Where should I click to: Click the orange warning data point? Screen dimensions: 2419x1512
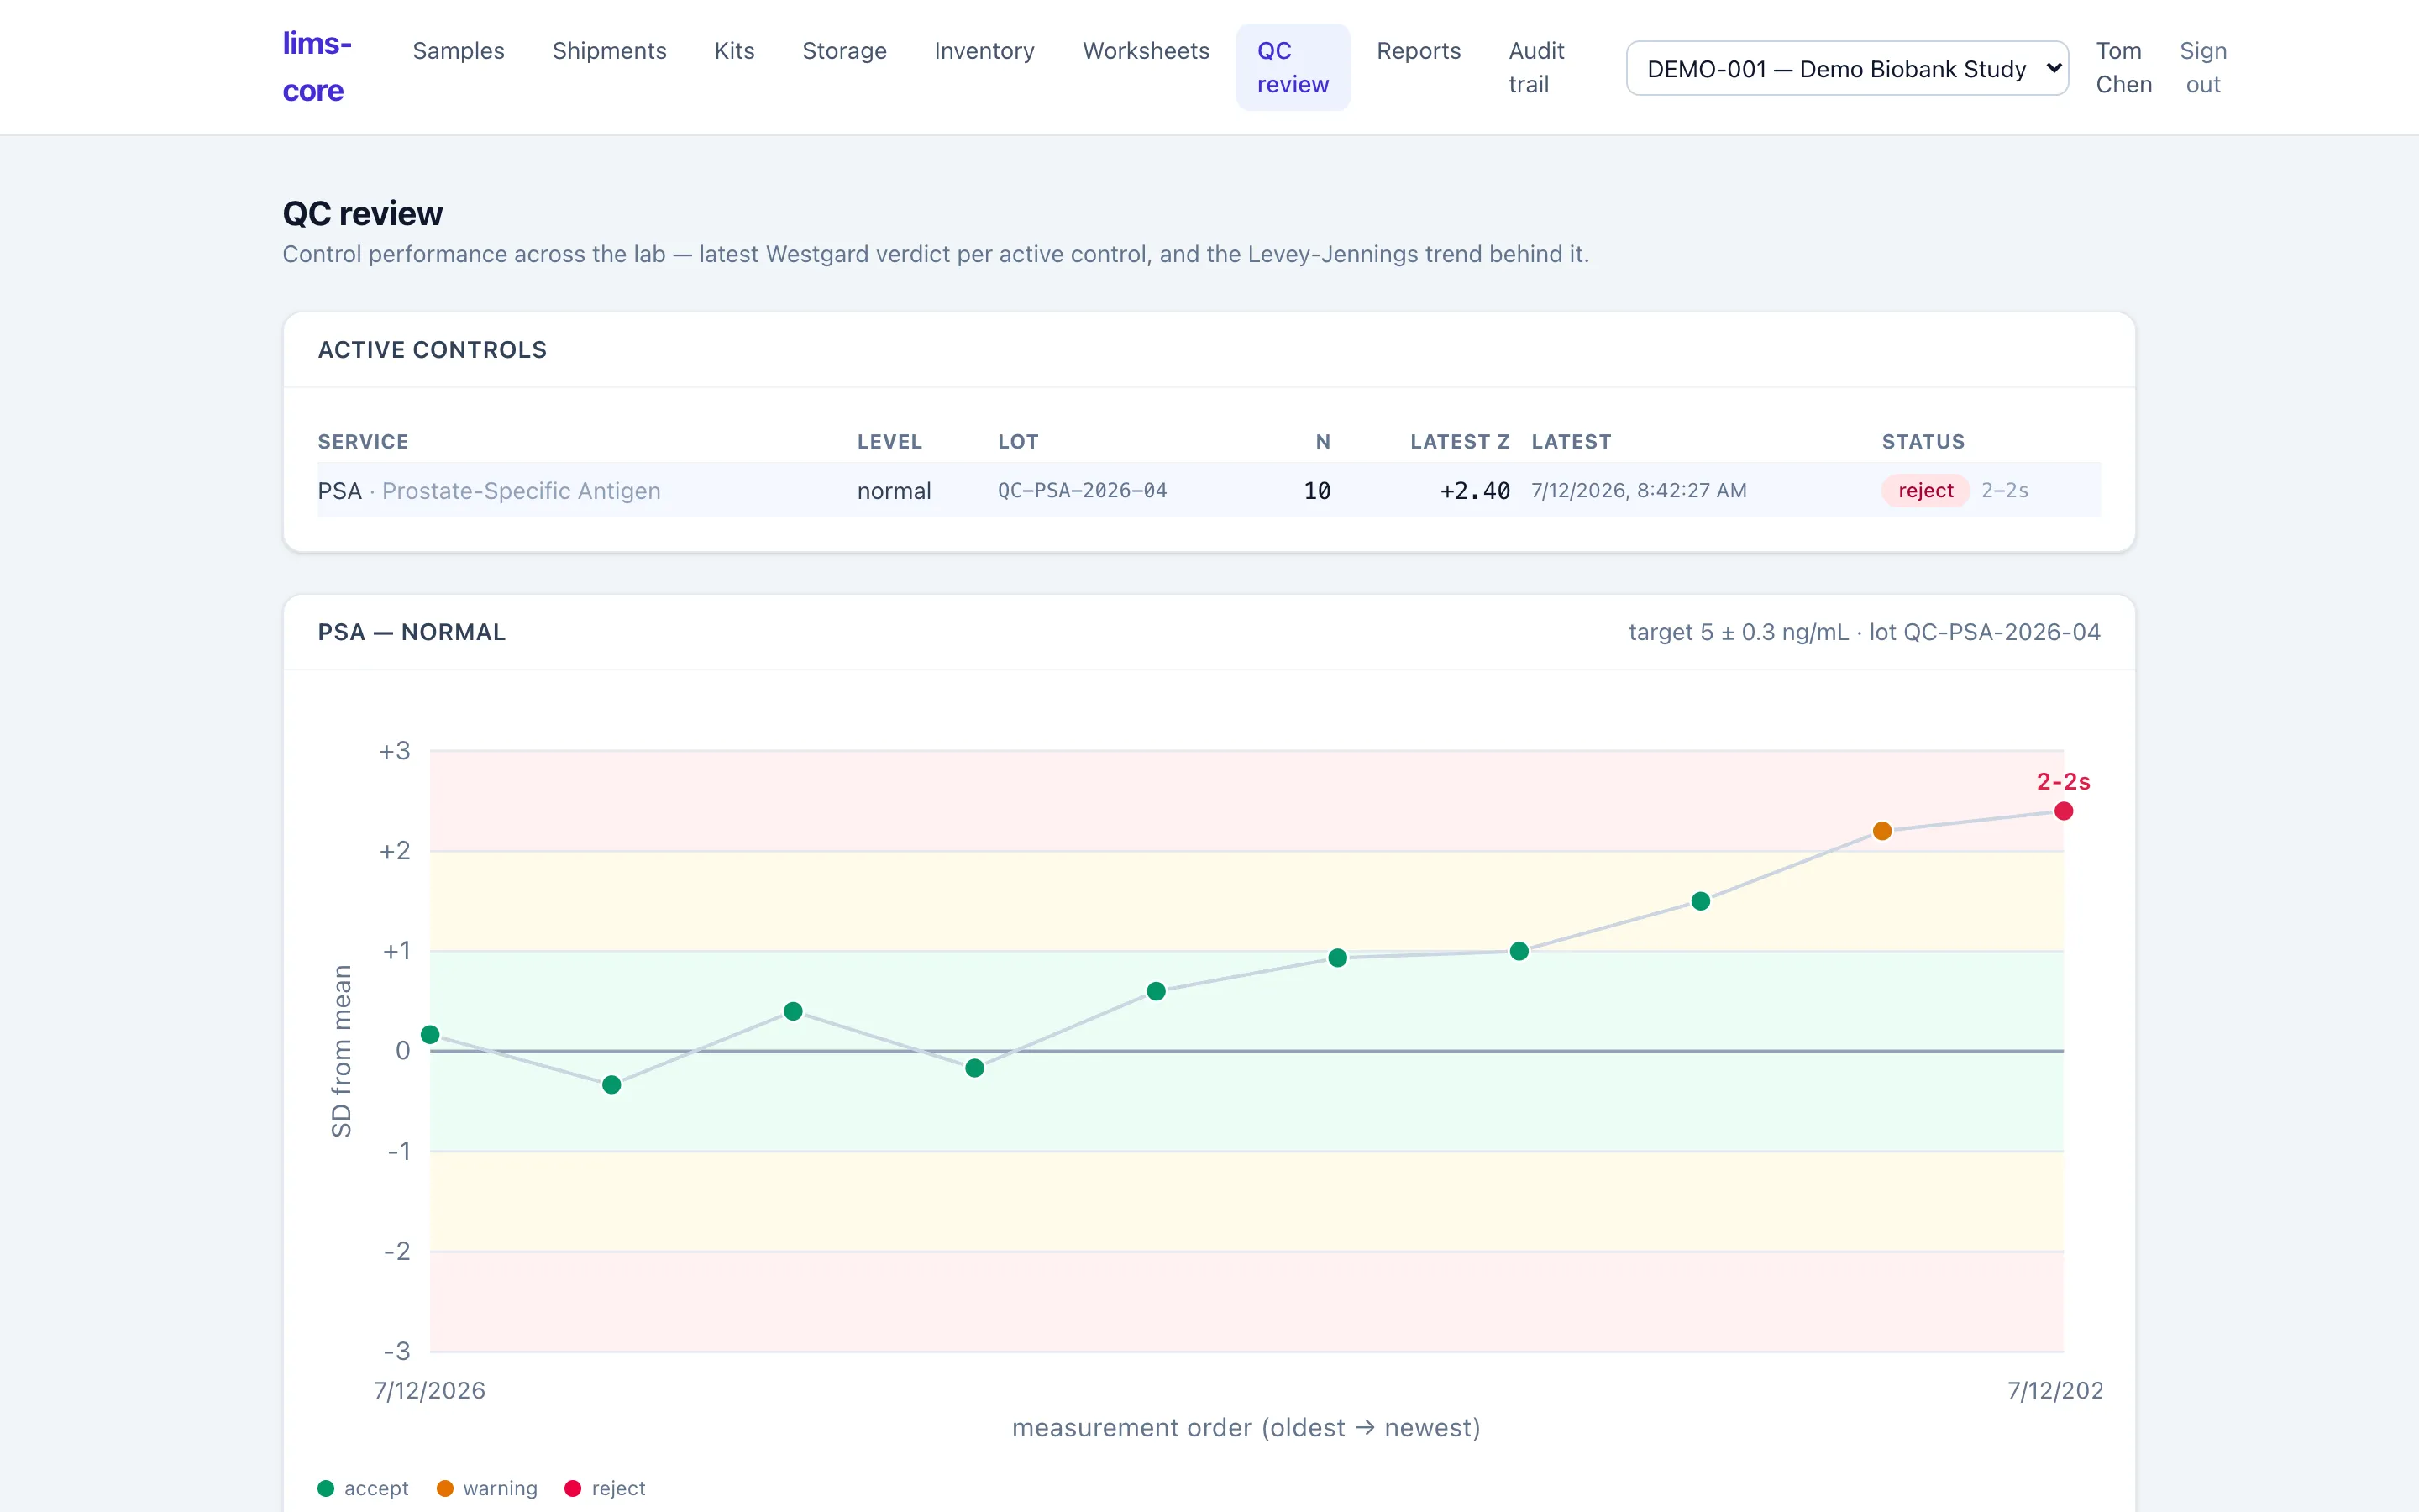pos(1882,831)
